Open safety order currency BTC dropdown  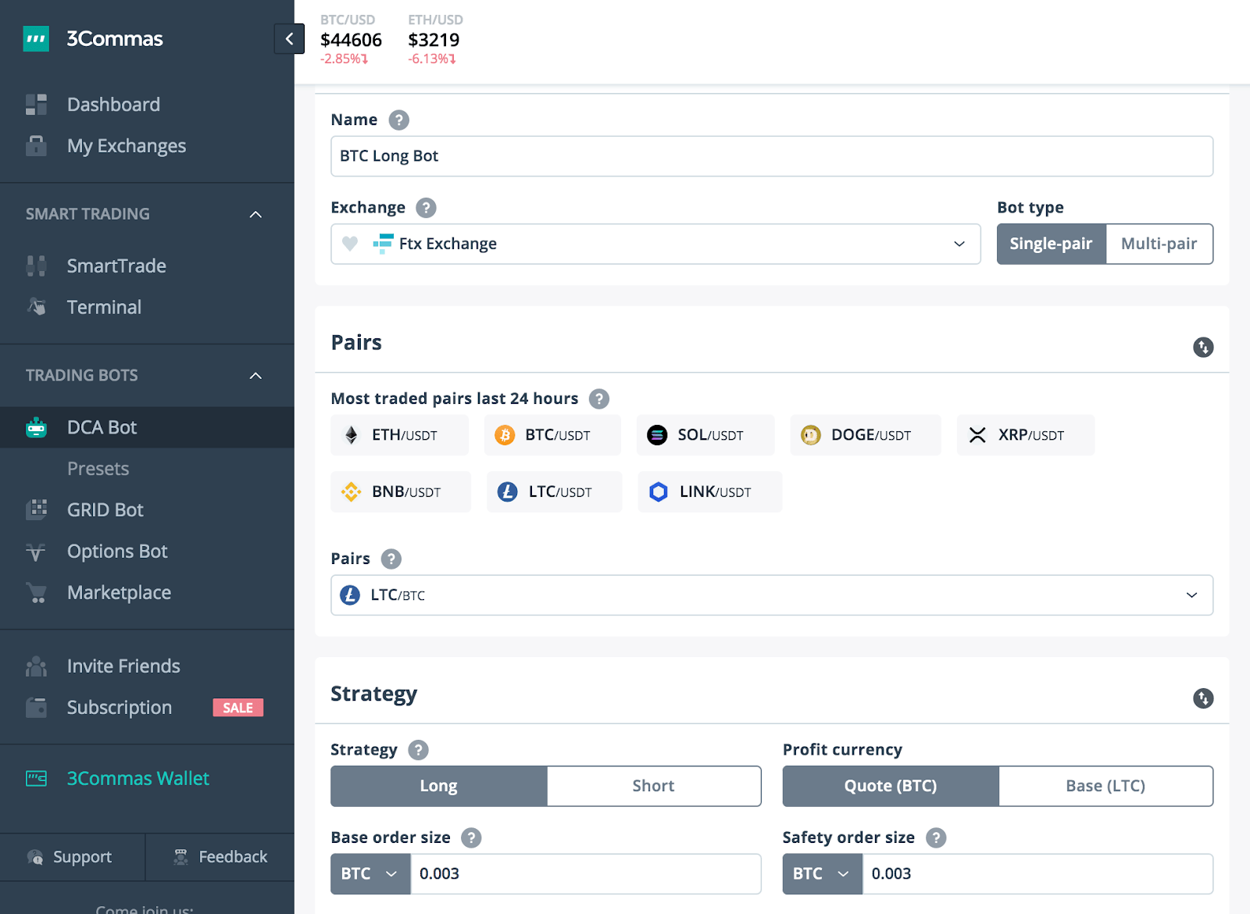point(822,873)
